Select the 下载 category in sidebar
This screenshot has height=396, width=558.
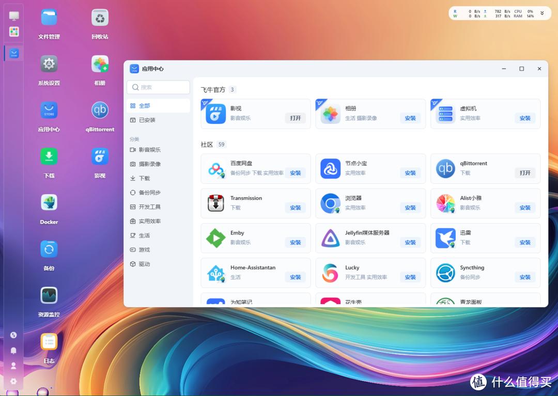pos(158,178)
